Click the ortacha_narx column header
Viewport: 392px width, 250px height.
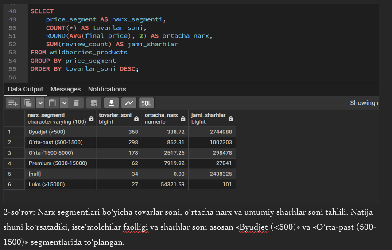coord(165,118)
